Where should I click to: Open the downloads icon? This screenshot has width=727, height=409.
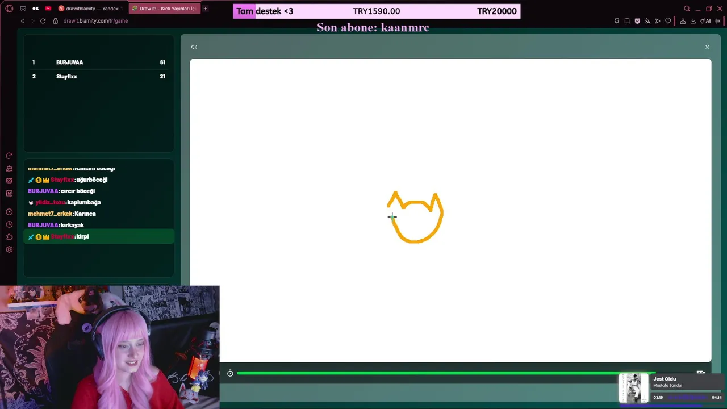point(693,21)
